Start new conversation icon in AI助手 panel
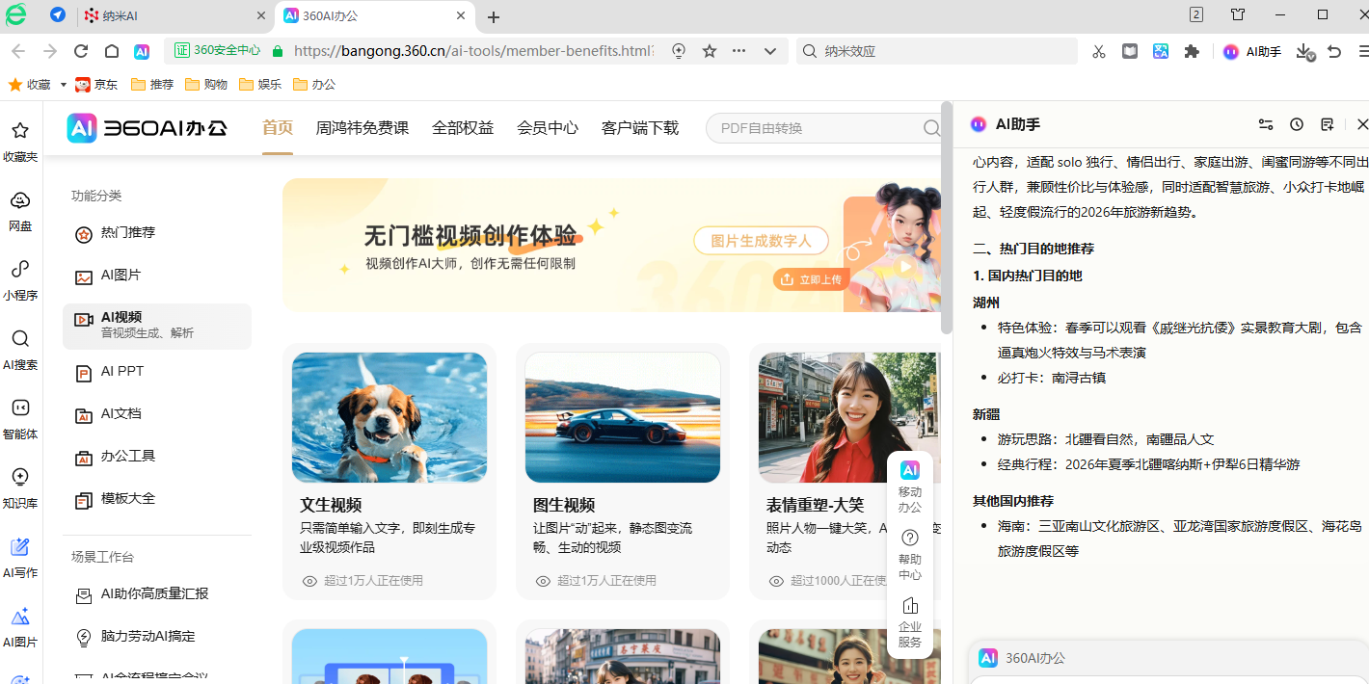 pos(1328,124)
